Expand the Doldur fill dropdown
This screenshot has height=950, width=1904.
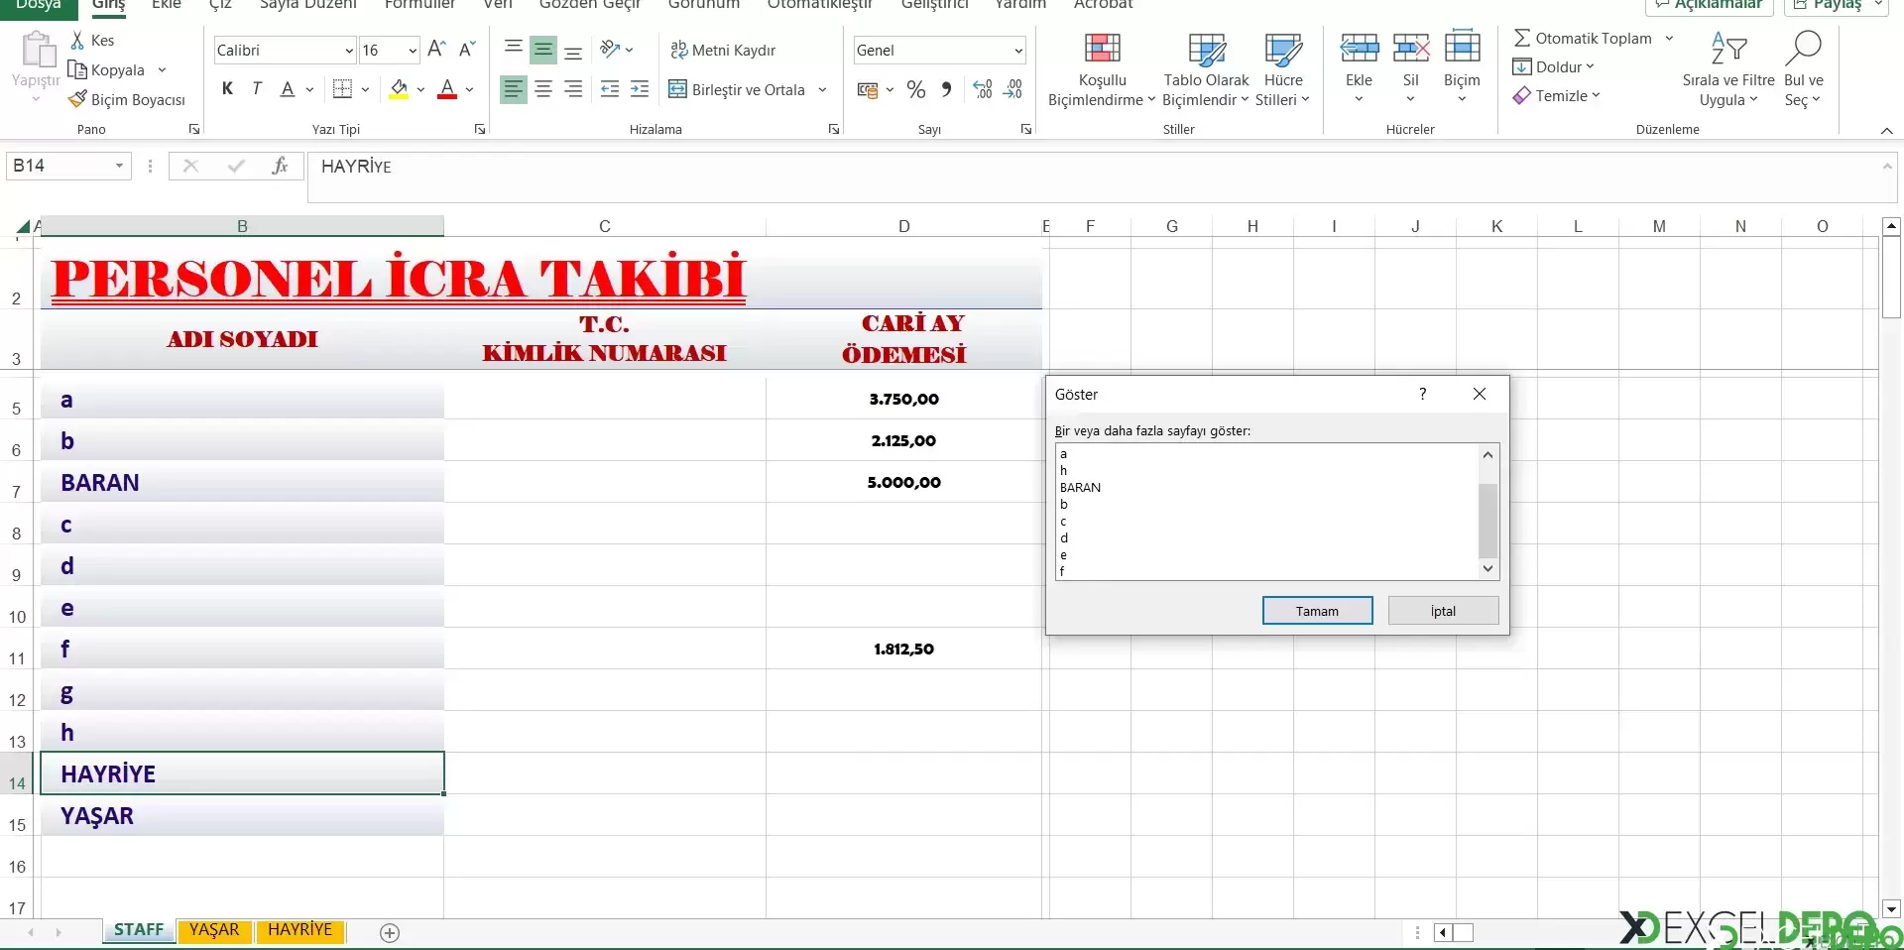tap(1590, 66)
